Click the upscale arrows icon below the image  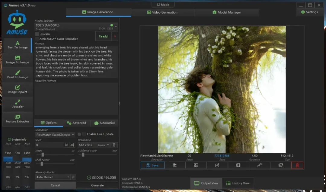[x=259, y=165]
